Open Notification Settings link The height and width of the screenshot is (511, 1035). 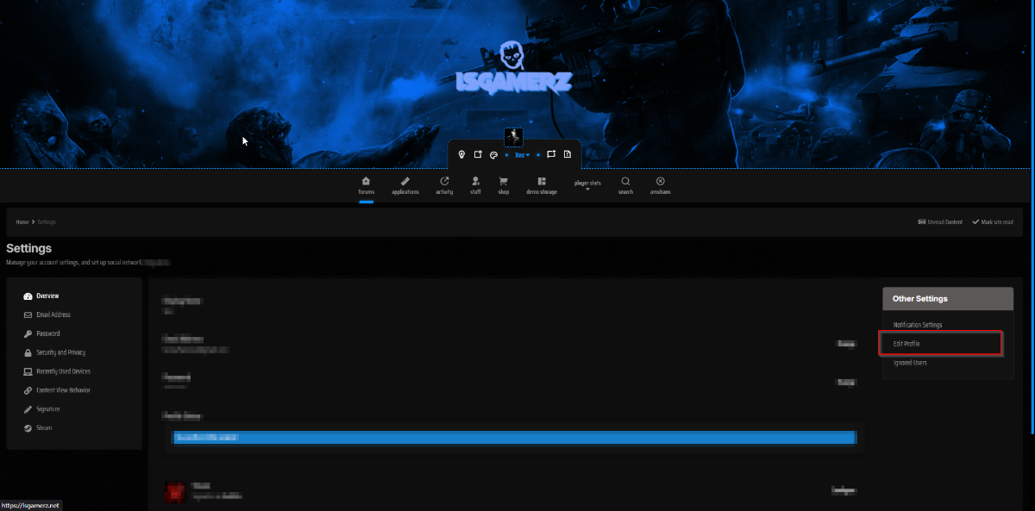coord(918,325)
